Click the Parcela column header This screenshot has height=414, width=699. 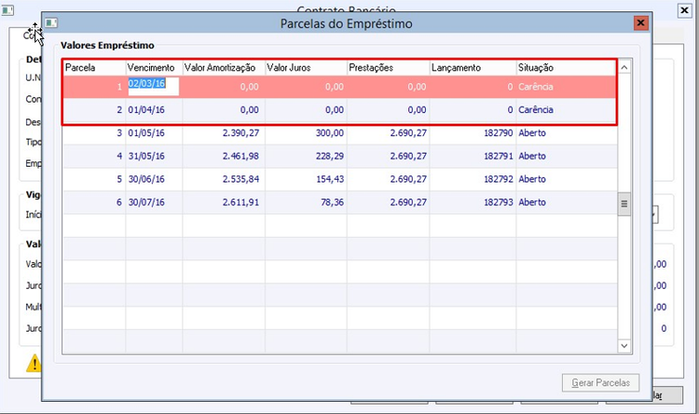94,68
